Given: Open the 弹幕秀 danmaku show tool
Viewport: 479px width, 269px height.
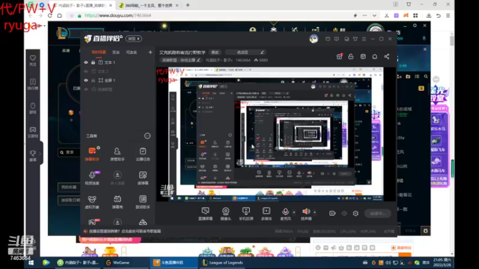Looking at the screenshot, I should (x=117, y=202).
